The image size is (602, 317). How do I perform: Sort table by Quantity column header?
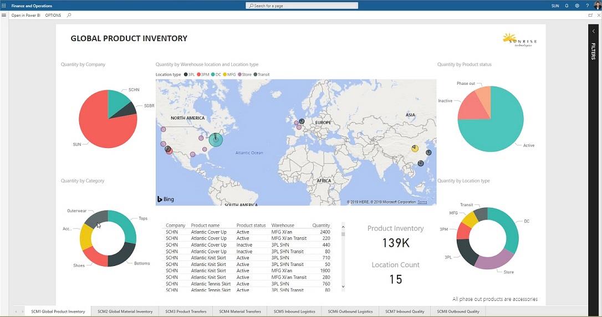(x=321, y=225)
